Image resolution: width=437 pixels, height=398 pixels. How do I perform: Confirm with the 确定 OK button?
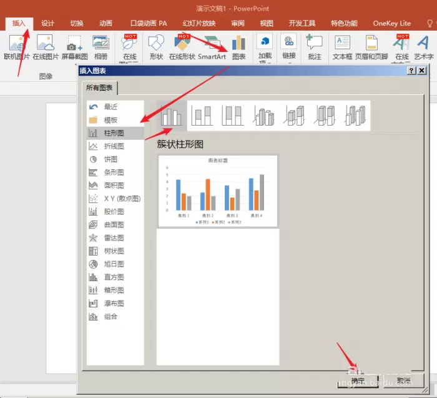click(358, 381)
